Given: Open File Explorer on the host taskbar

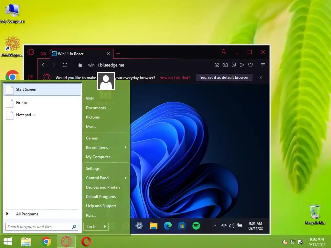Looking at the screenshot, I should click(27, 242).
